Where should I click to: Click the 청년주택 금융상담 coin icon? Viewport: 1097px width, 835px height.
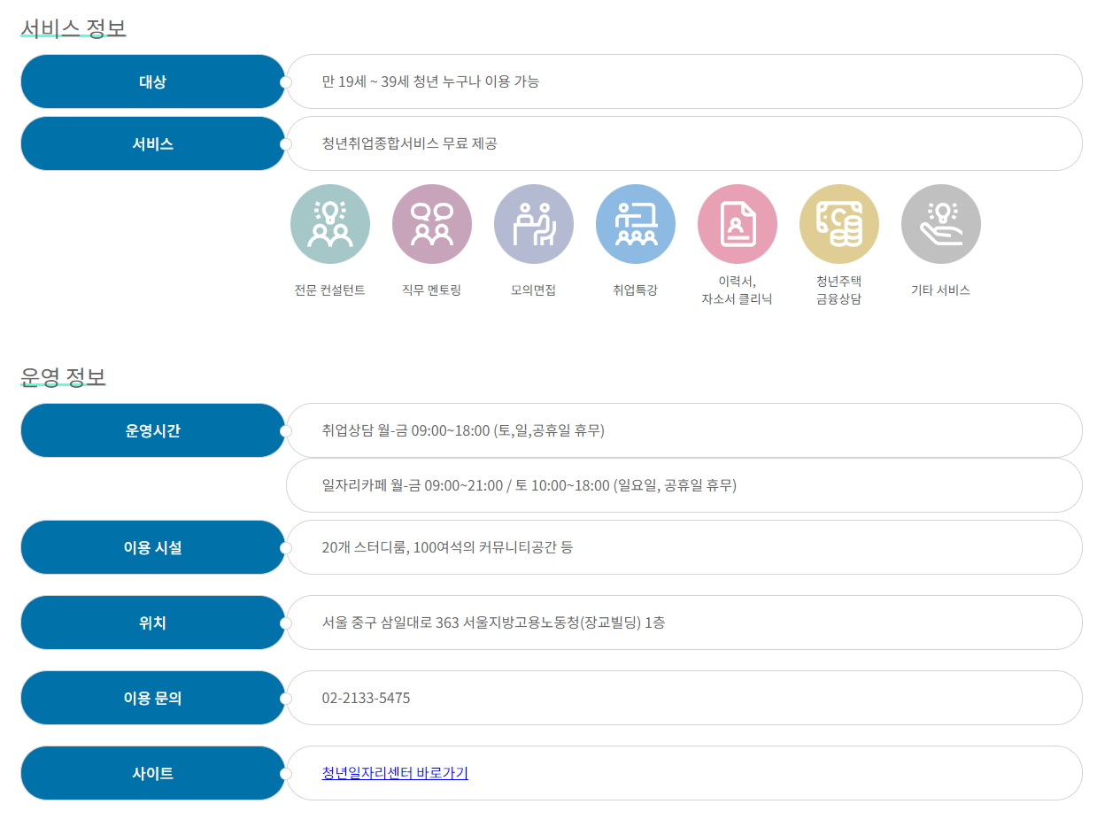point(838,224)
